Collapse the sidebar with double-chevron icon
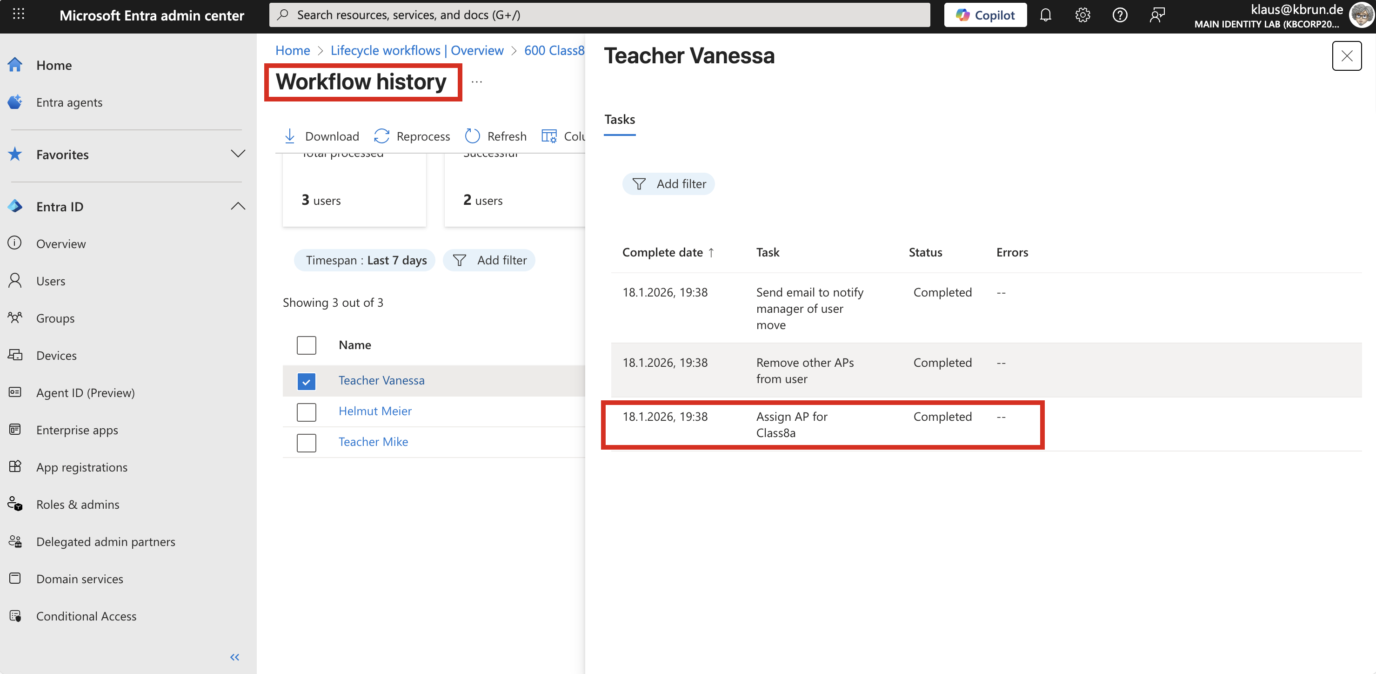Image resolution: width=1376 pixels, height=674 pixels. click(x=234, y=657)
